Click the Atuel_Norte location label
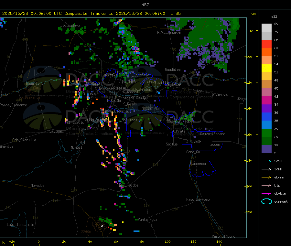291x246 pixels. click(154, 109)
